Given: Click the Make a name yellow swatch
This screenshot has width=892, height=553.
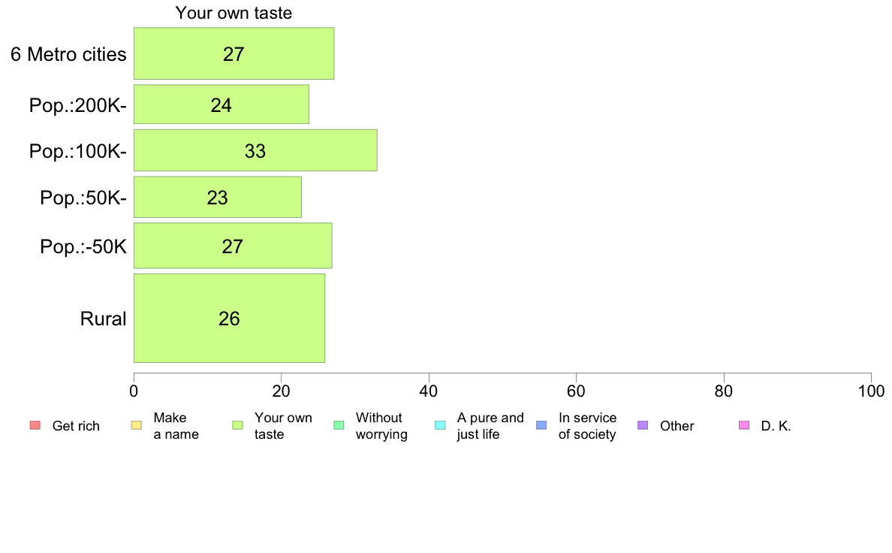Looking at the screenshot, I should tap(137, 425).
